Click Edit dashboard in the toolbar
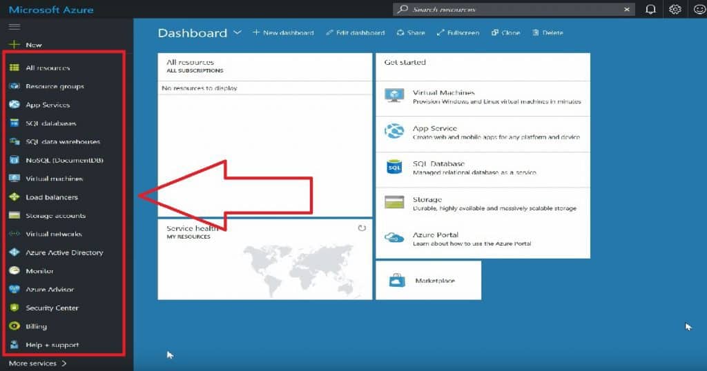The width and height of the screenshot is (707, 371). [x=355, y=32]
